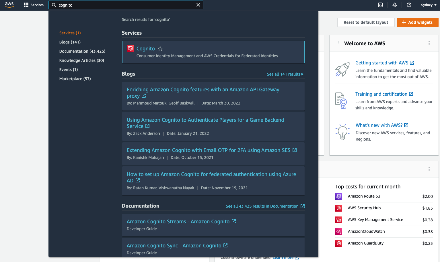Open What's new with AWS link
This screenshot has height=262, width=440.
[382, 125]
